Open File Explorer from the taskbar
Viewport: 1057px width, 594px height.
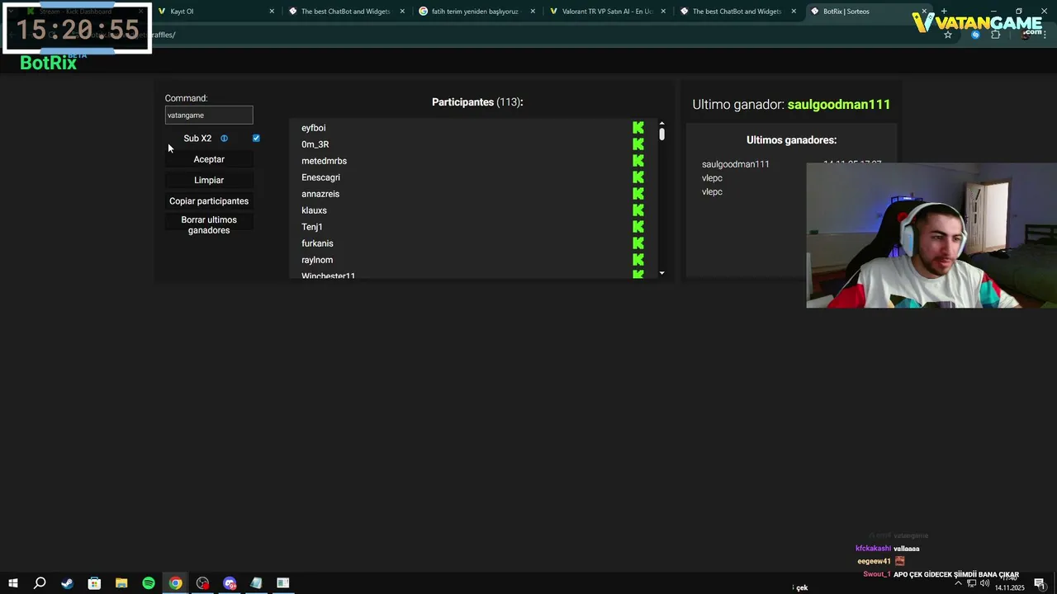tap(121, 583)
